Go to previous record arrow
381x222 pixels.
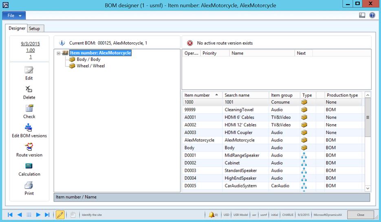(x=20, y=215)
